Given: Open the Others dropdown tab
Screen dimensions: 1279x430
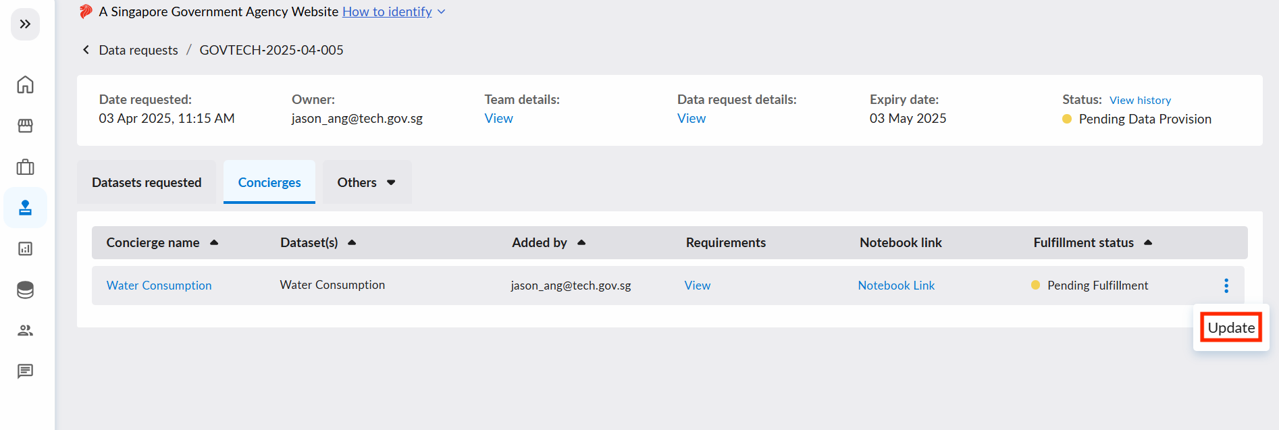Looking at the screenshot, I should [x=367, y=182].
